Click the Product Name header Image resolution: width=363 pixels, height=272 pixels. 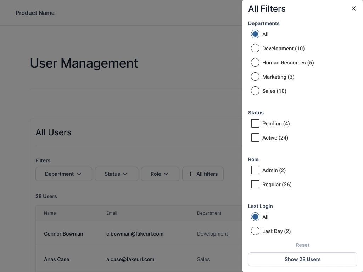[35, 13]
